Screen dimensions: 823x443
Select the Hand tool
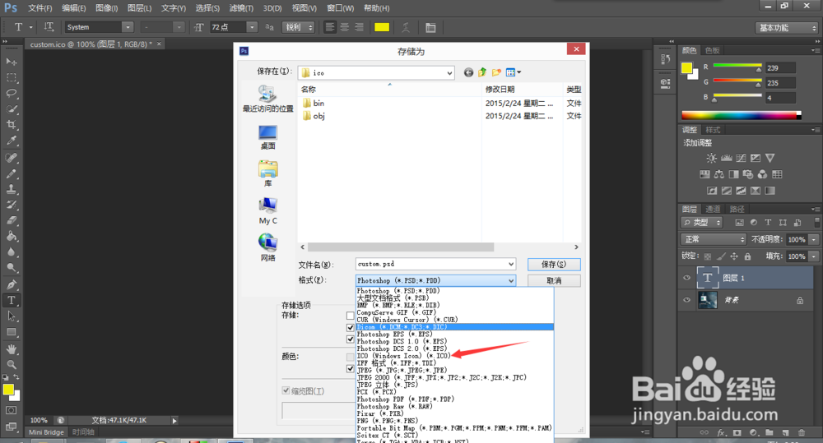pos(12,349)
